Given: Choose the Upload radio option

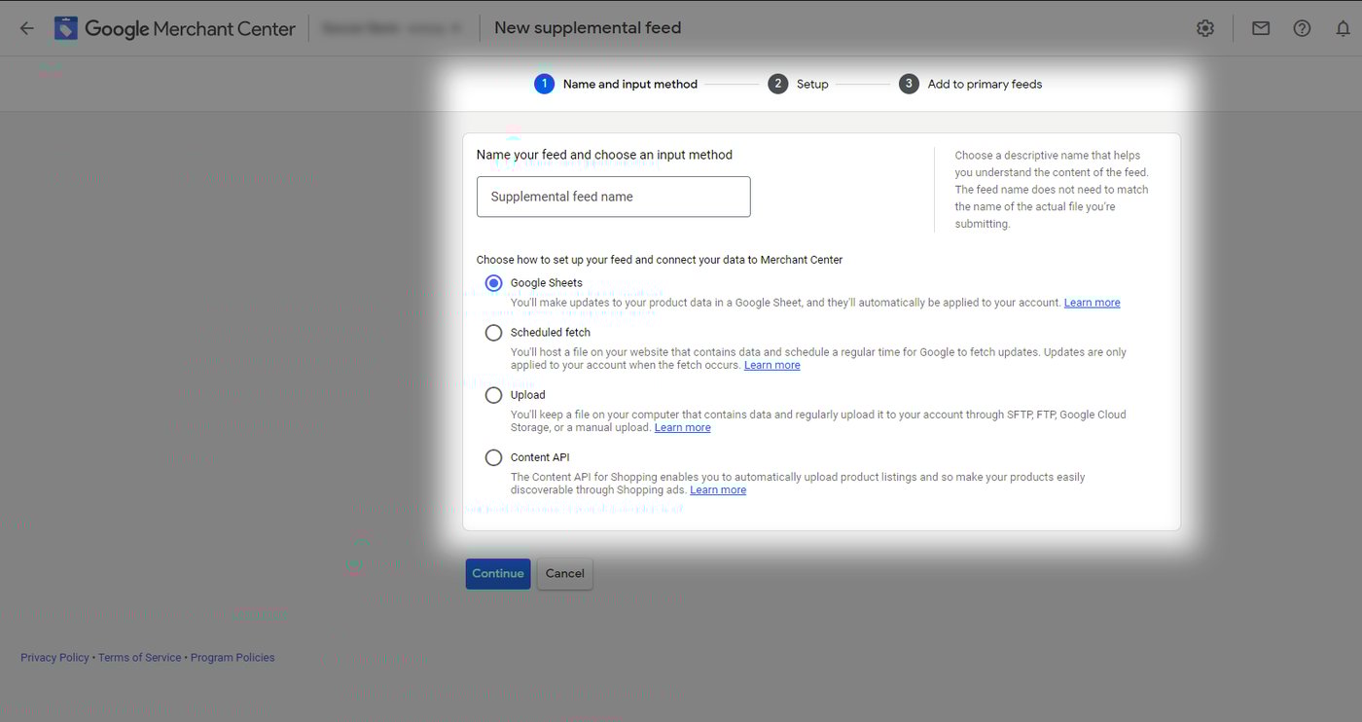Looking at the screenshot, I should (x=494, y=395).
